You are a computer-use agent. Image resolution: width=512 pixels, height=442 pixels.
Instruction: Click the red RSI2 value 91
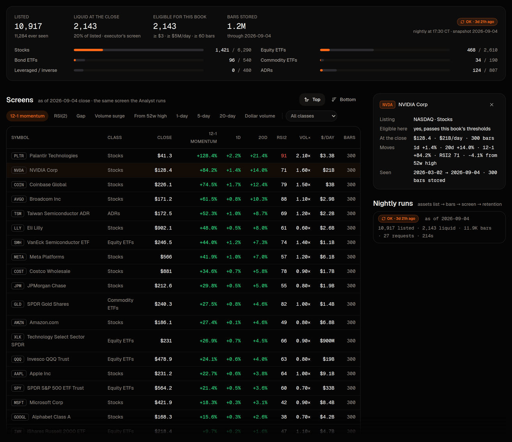[x=284, y=156]
